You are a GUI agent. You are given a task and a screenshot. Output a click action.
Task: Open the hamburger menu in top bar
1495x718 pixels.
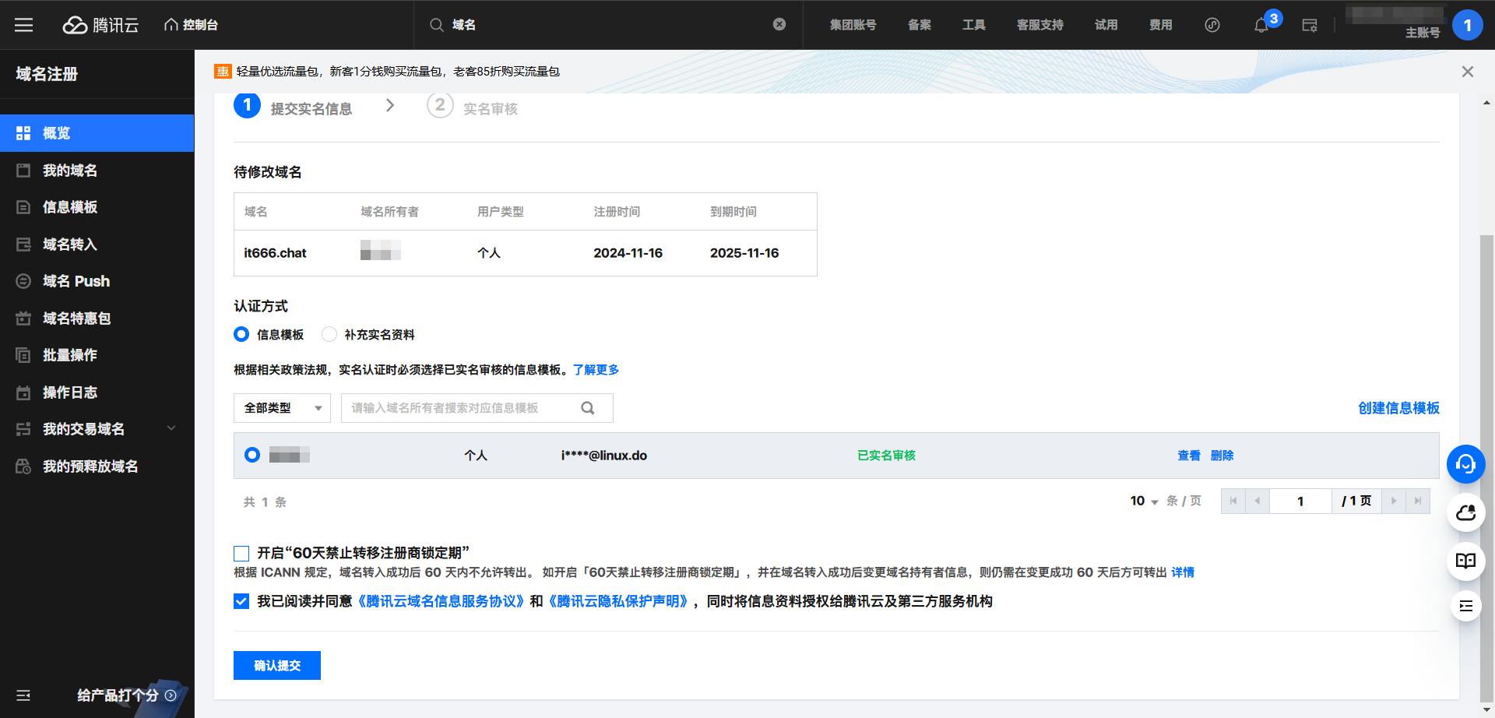(x=23, y=25)
